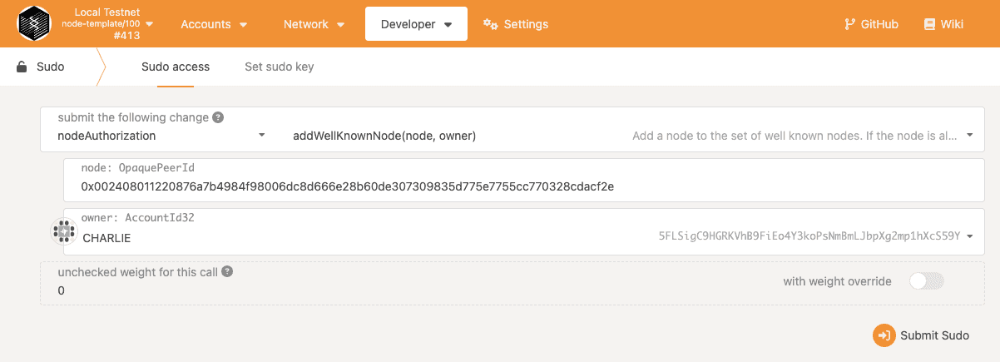Click the GitHub branch icon
The height and width of the screenshot is (362, 1000).
[x=849, y=24]
